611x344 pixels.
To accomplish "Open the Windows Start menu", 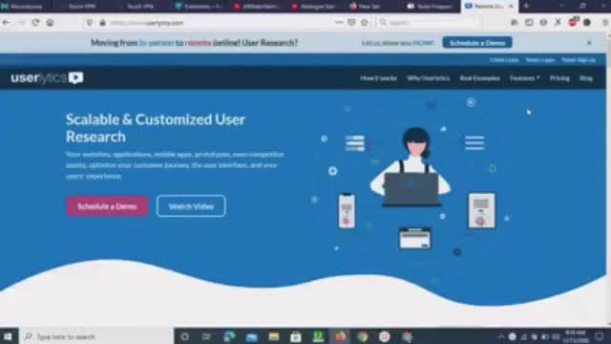I will tap(9, 336).
